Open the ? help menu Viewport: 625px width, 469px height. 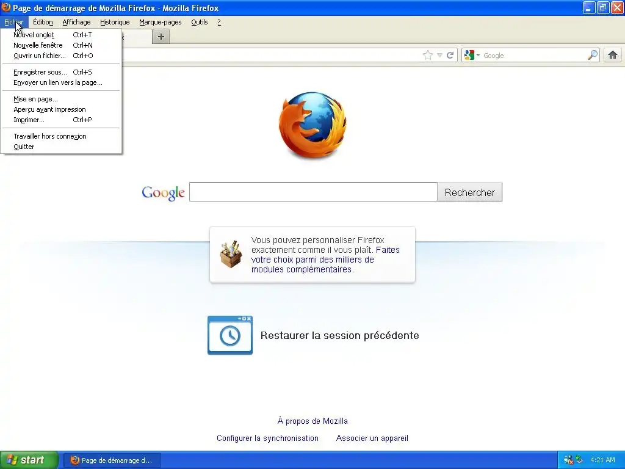pyautogui.click(x=219, y=22)
